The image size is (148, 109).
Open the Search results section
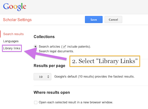(13, 34)
